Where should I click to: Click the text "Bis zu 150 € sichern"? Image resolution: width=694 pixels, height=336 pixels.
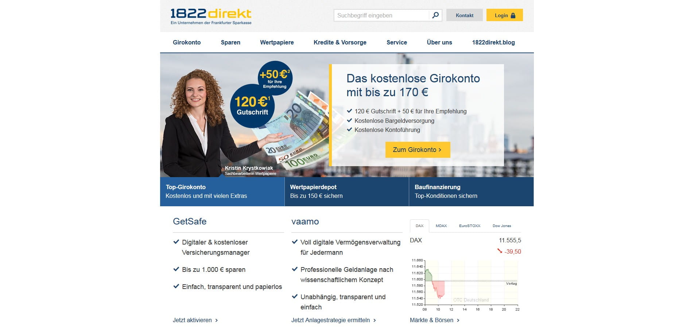tap(316, 196)
